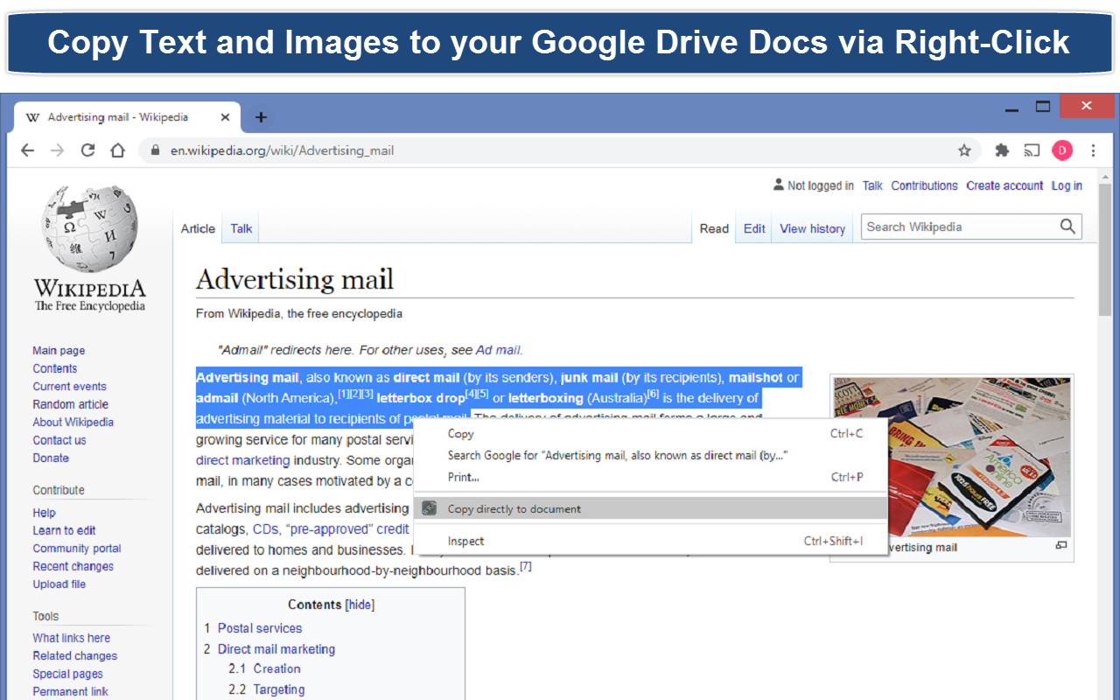1120x700 pixels.
Task: Choose Inspect from the context menu
Action: pyautogui.click(x=466, y=541)
